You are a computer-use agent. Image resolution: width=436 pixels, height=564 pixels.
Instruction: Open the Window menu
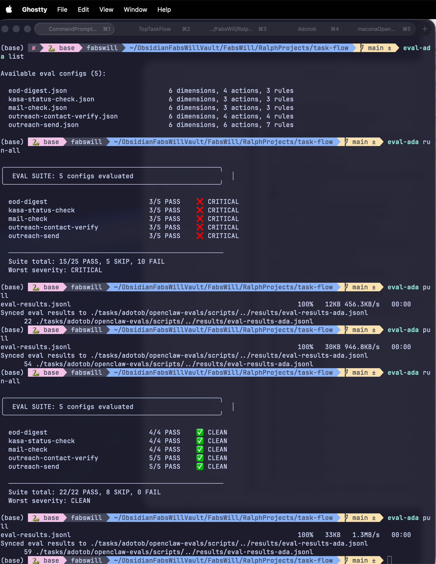pos(135,9)
